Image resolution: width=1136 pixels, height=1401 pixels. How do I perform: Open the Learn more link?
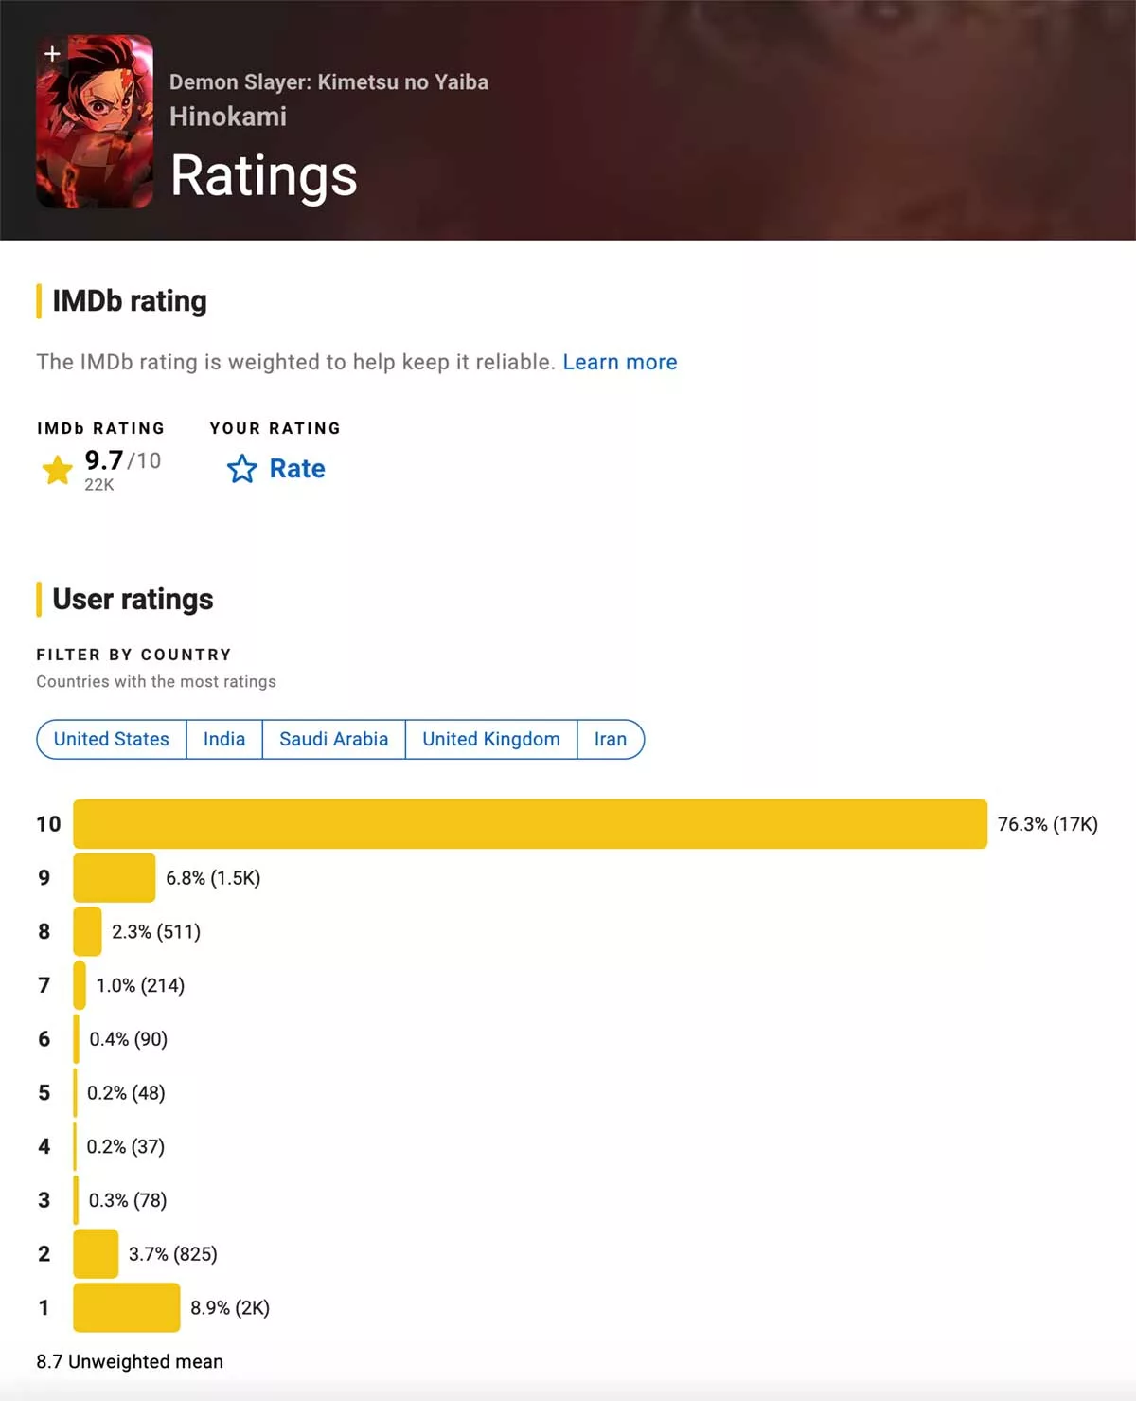pyautogui.click(x=620, y=362)
